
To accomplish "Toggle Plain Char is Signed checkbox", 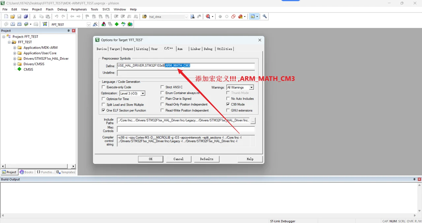I will (x=162, y=99).
